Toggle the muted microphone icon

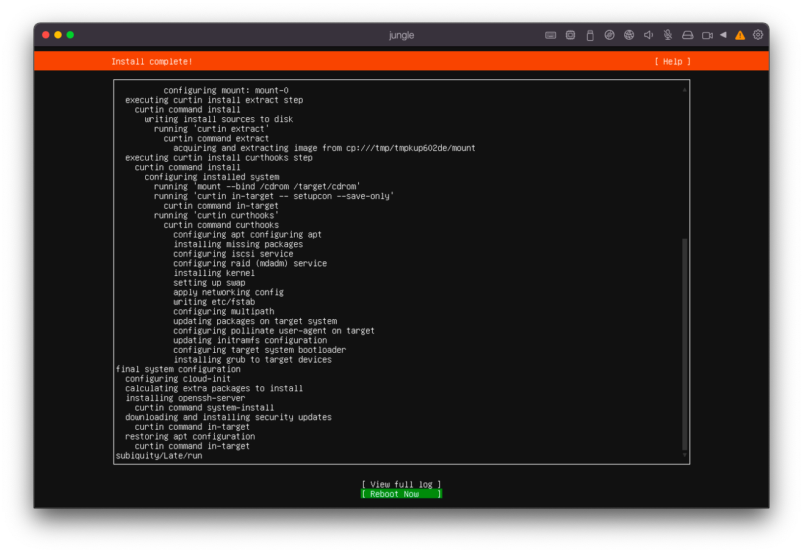668,35
